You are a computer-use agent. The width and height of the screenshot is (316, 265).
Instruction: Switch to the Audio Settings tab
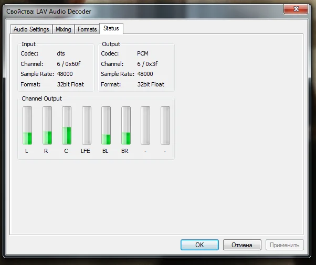31,29
